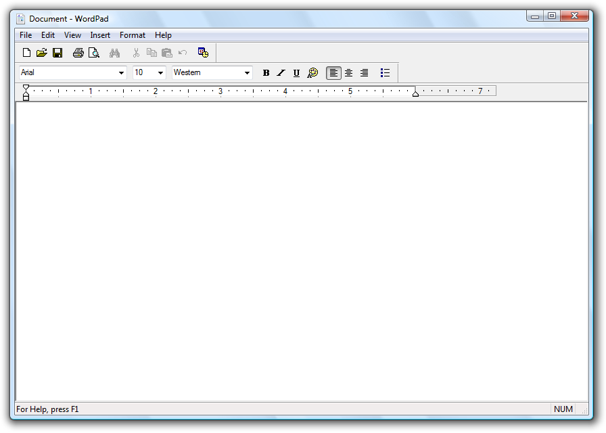Image resolution: width=606 pixels, height=433 pixels.
Task: Expand the Western script dropdown
Action: tap(247, 72)
